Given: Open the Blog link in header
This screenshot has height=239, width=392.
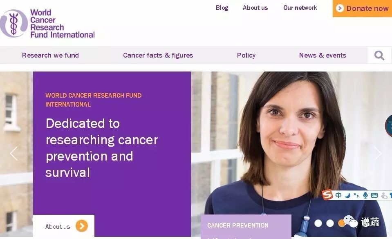Looking at the screenshot, I should pos(222,8).
